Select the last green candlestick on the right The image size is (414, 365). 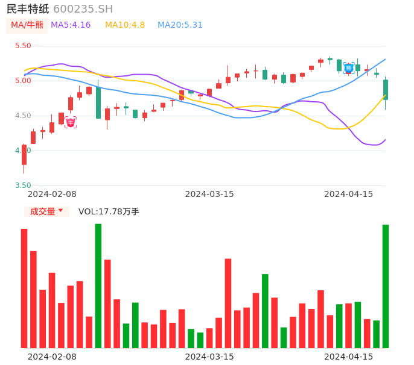point(386,89)
